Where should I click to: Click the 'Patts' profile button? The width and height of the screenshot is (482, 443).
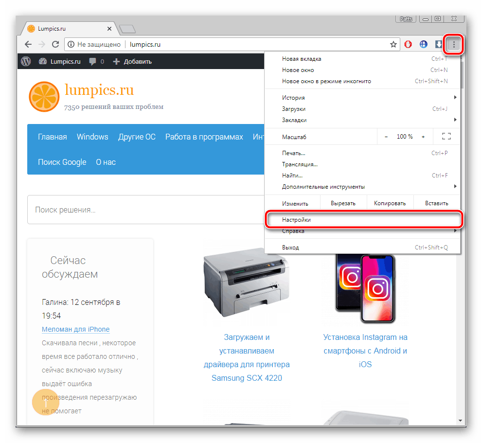pyautogui.click(x=406, y=19)
